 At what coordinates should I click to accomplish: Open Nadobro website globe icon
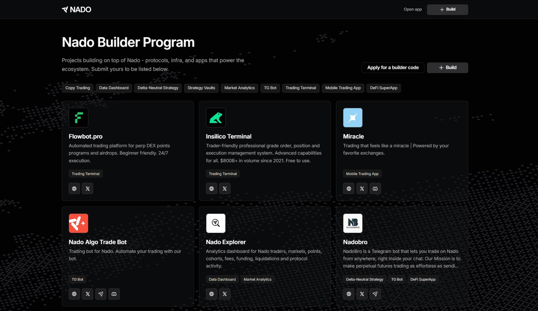pyautogui.click(x=349, y=294)
